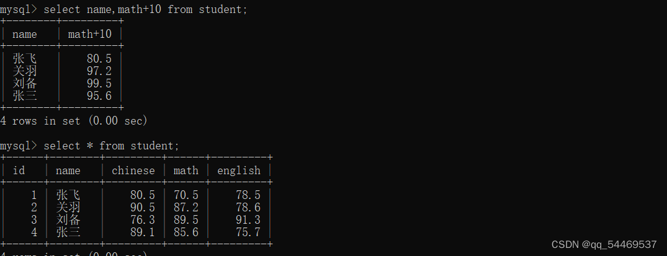The width and height of the screenshot is (667, 256).
Task: Select value 97.2 in the math+10 column
Action: coord(99,71)
